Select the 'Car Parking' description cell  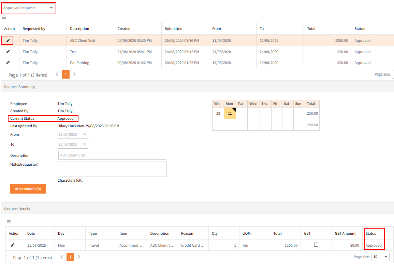79,63
